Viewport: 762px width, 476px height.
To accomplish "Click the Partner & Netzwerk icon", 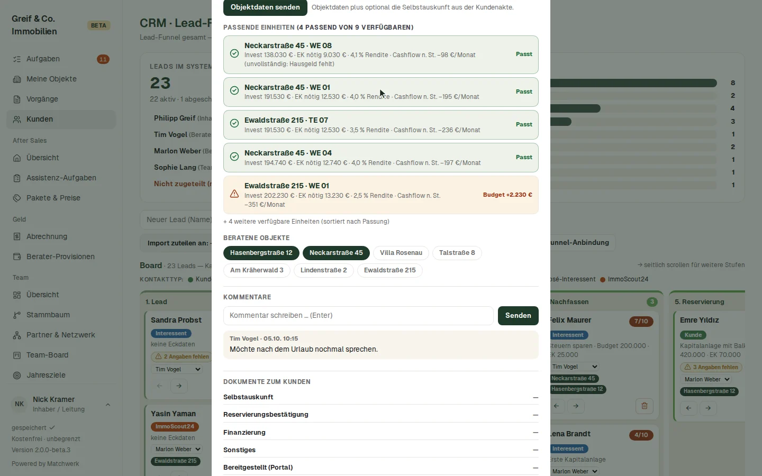I will 17,335.
